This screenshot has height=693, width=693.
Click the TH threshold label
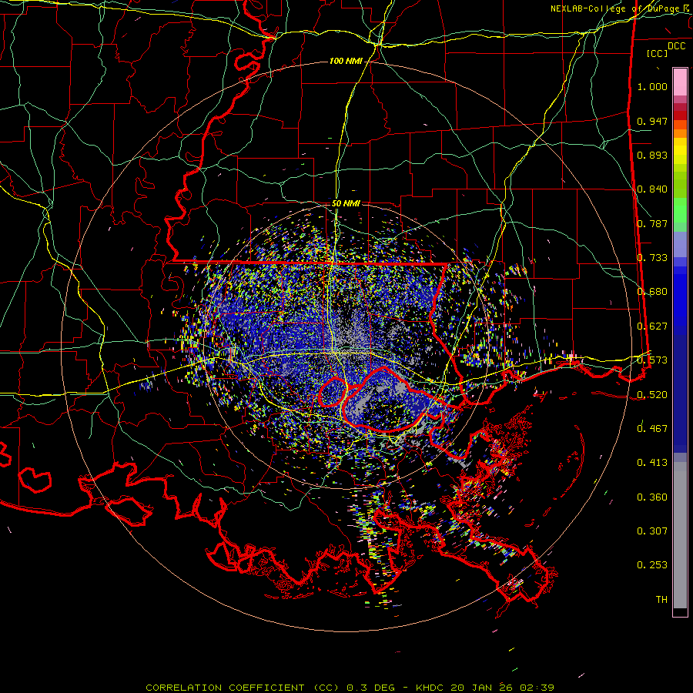coord(661,600)
